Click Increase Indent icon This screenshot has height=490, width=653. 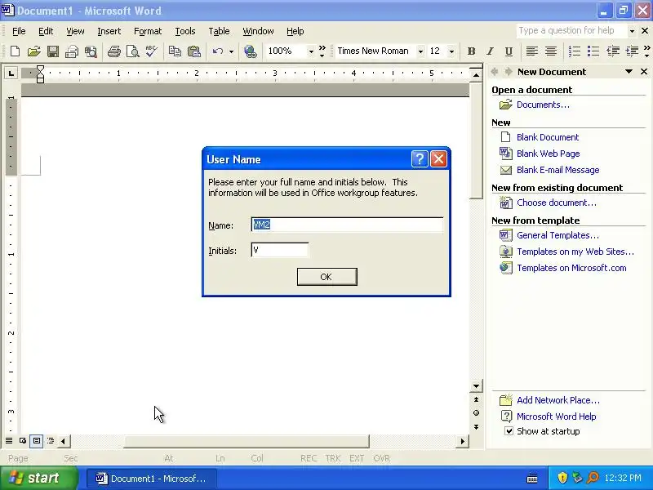(632, 51)
